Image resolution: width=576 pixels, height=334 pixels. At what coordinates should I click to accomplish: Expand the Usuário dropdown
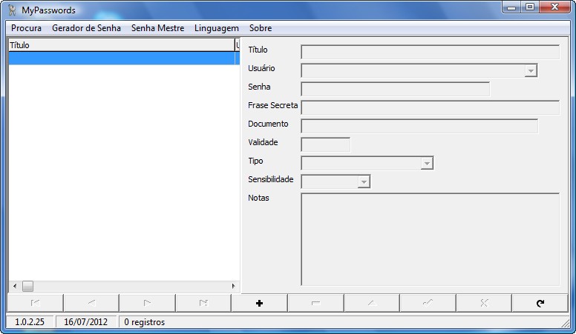pos(530,71)
